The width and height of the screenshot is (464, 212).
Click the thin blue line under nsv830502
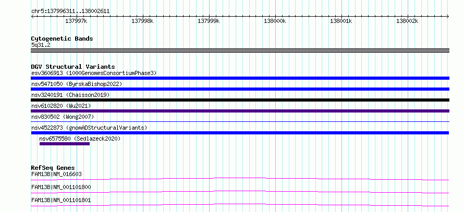tap(240, 121)
